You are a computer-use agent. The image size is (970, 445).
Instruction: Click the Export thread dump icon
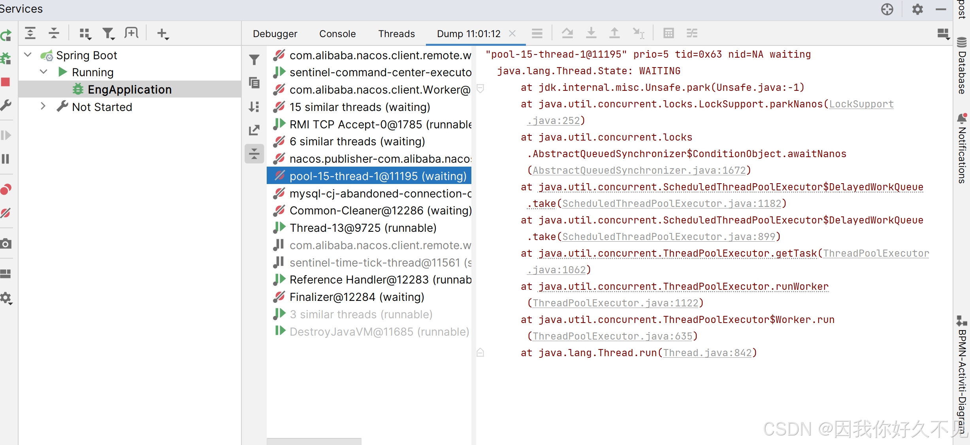(254, 130)
